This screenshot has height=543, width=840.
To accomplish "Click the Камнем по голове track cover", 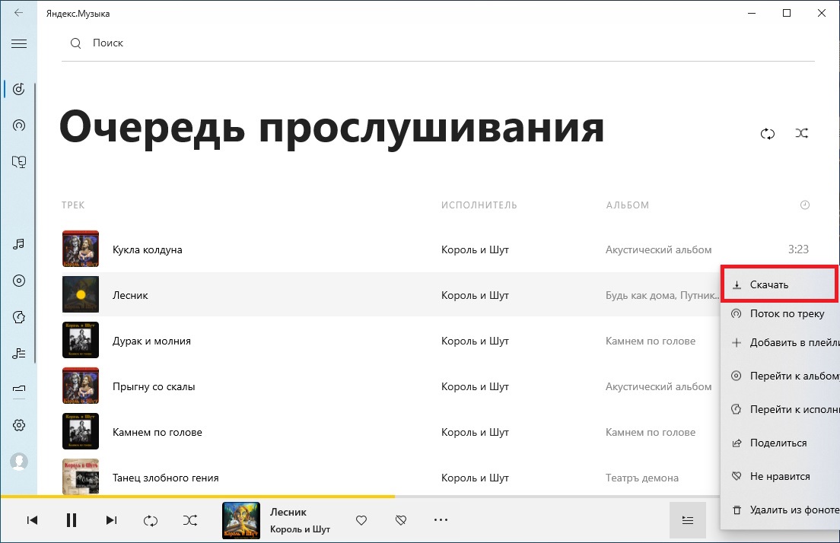I will (81, 431).
